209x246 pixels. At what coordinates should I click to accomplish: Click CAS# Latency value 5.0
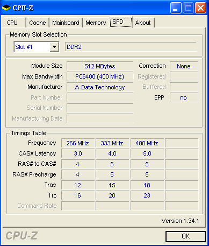click(147, 153)
